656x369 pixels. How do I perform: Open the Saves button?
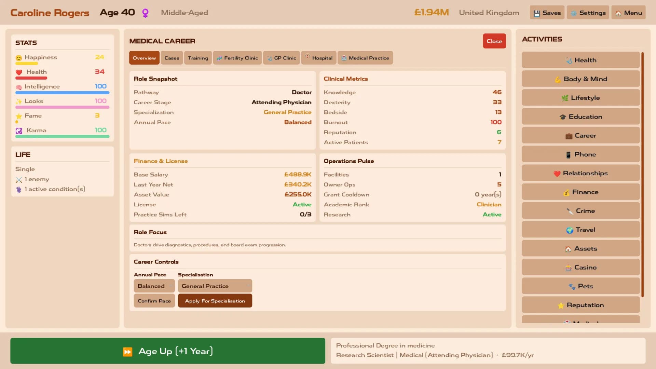pyautogui.click(x=547, y=13)
